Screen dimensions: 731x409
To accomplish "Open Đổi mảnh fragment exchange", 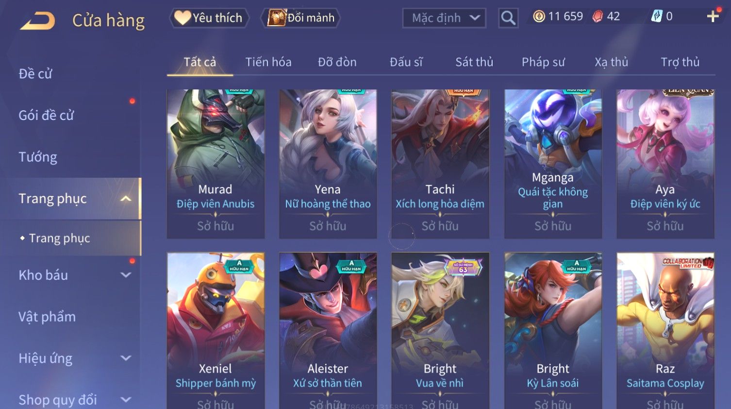I will pos(301,18).
